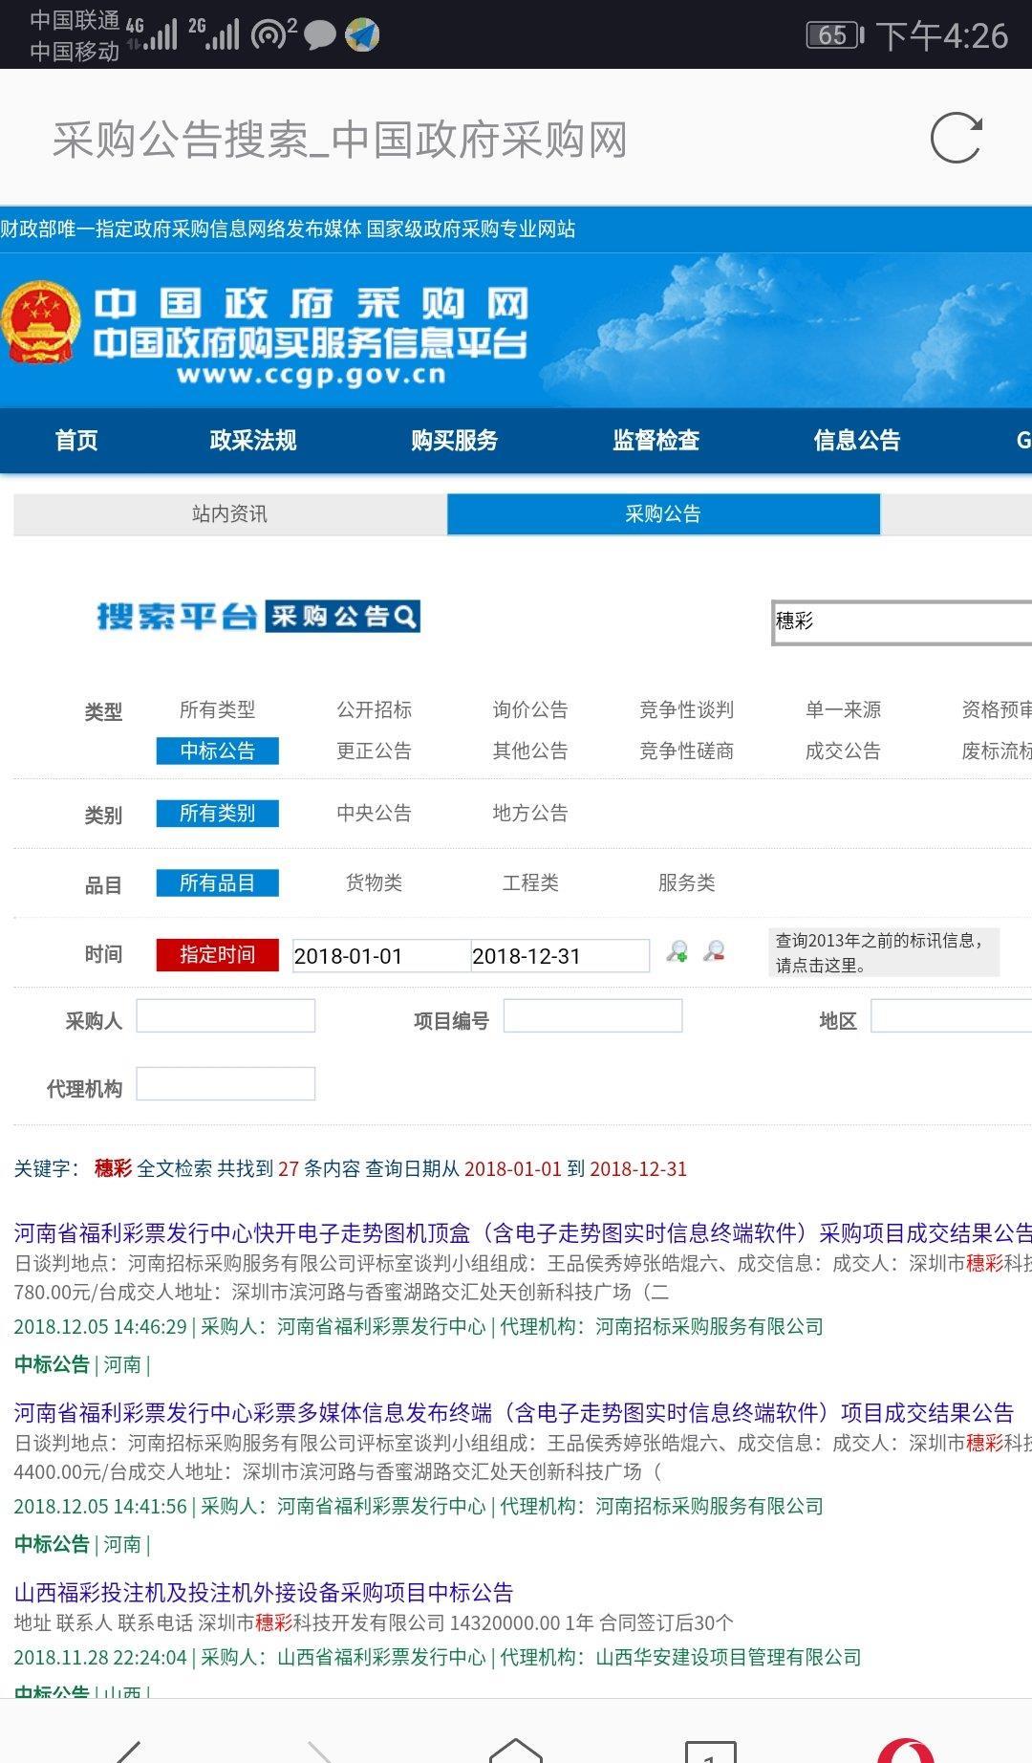Click the 2018.12.05 14:46:29 result metadata line
The image size is (1032, 1763).
click(x=419, y=1326)
